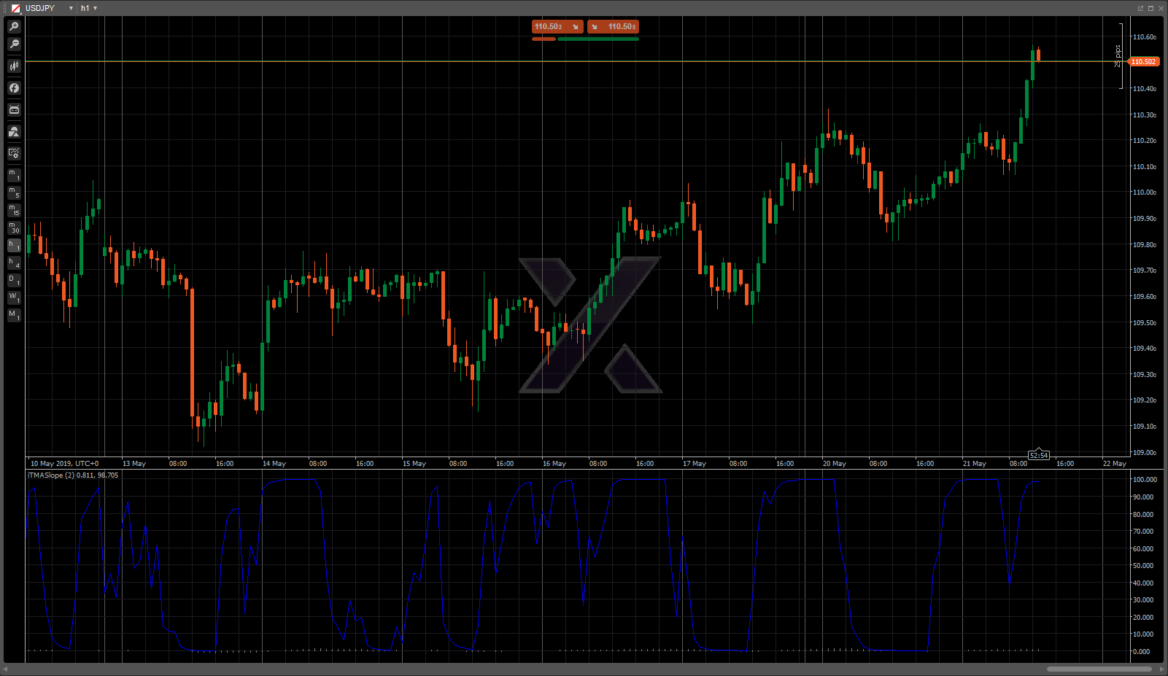Click the buy button at 110.505
This screenshot has height=676, width=1168.
pyautogui.click(x=614, y=27)
